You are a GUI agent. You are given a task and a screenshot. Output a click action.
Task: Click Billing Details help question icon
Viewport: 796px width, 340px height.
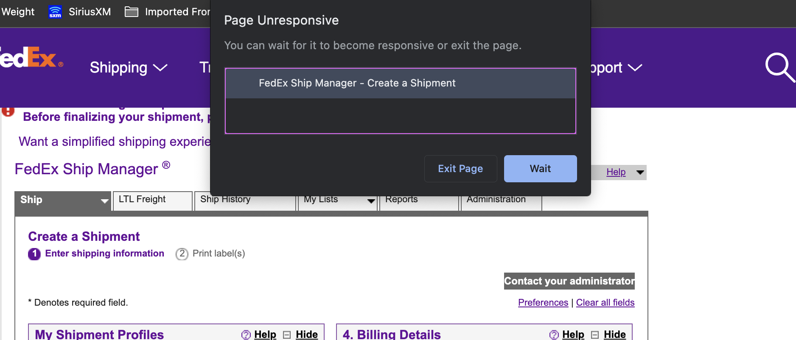[x=554, y=334]
